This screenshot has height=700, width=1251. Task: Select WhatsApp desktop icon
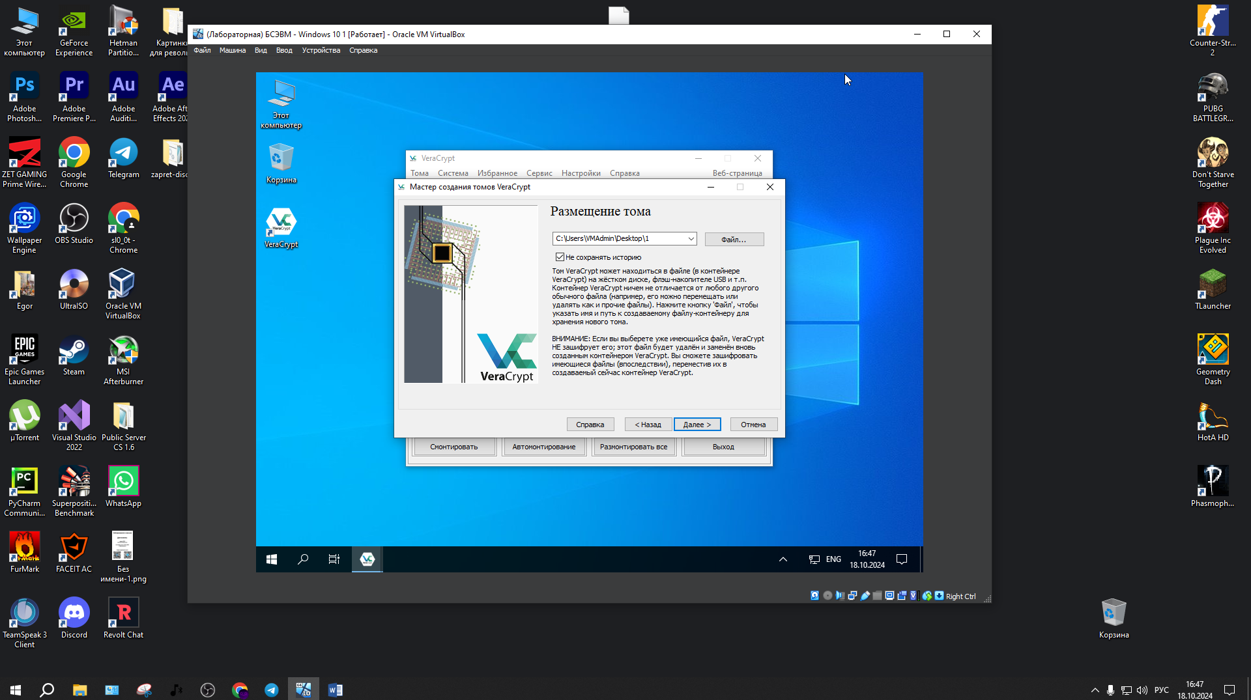(x=124, y=487)
